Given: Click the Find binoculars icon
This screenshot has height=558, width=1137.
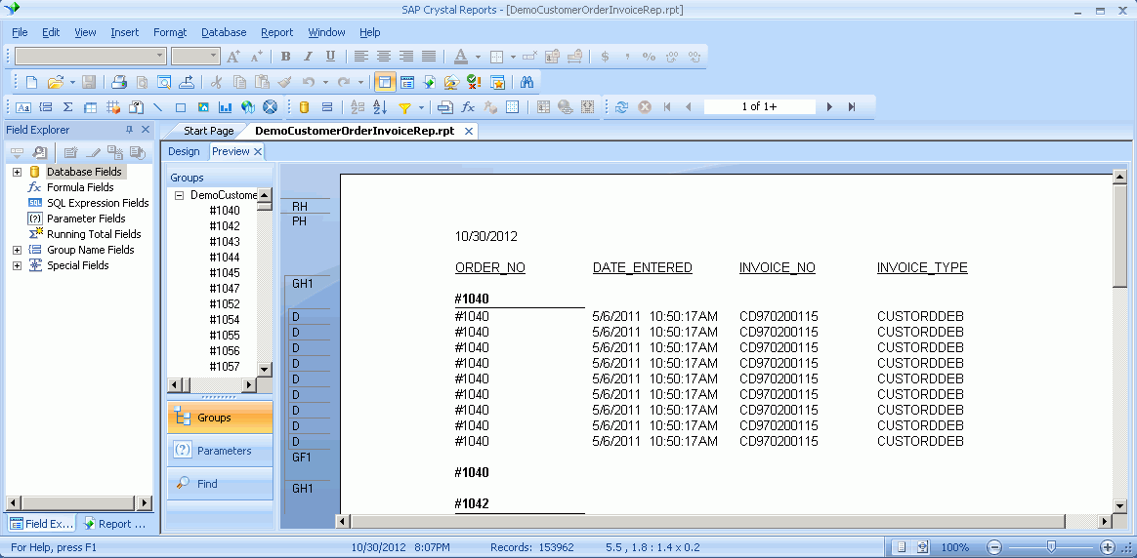Looking at the screenshot, I should pos(526,82).
